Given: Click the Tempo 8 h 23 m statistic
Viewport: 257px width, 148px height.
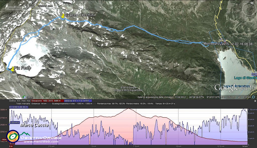Looking at the screenshot, I should [x=165, y=104].
